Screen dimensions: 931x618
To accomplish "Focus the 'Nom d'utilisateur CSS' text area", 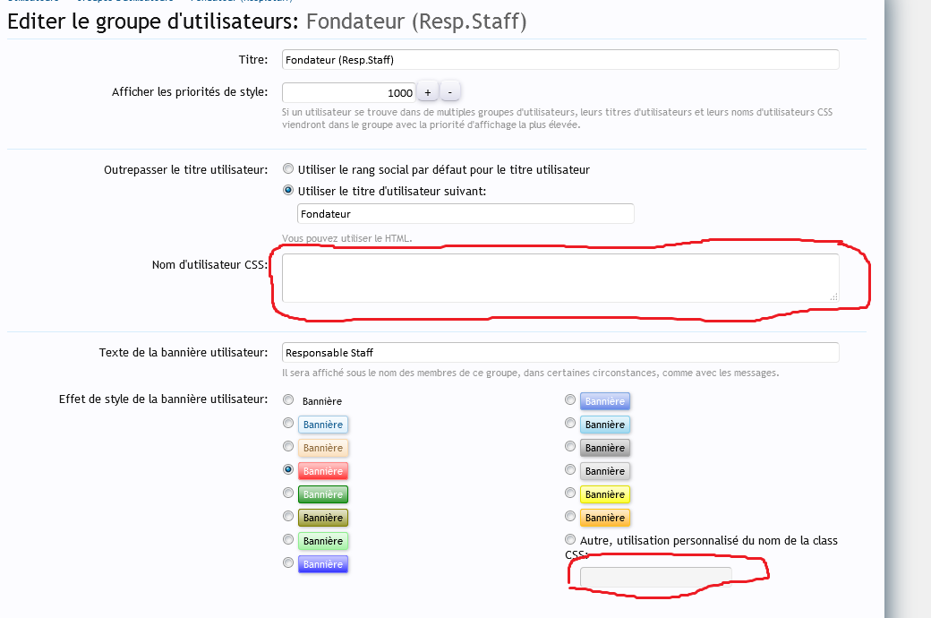I will 560,278.
